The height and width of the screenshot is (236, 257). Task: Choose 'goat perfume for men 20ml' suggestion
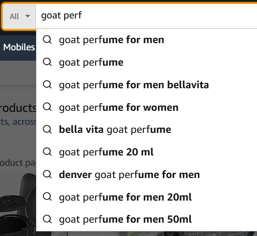(146, 197)
